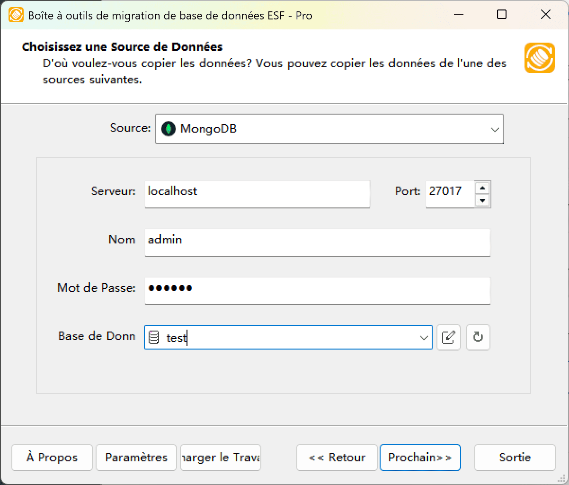
Task: Expand the Base de Données dropdown
Action: tap(423, 337)
